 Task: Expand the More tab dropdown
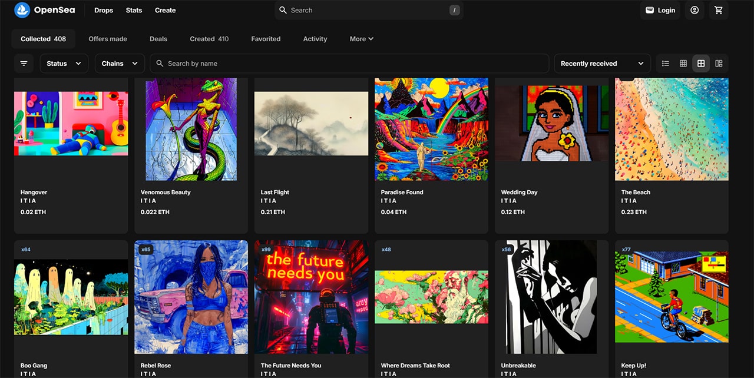[362, 39]
